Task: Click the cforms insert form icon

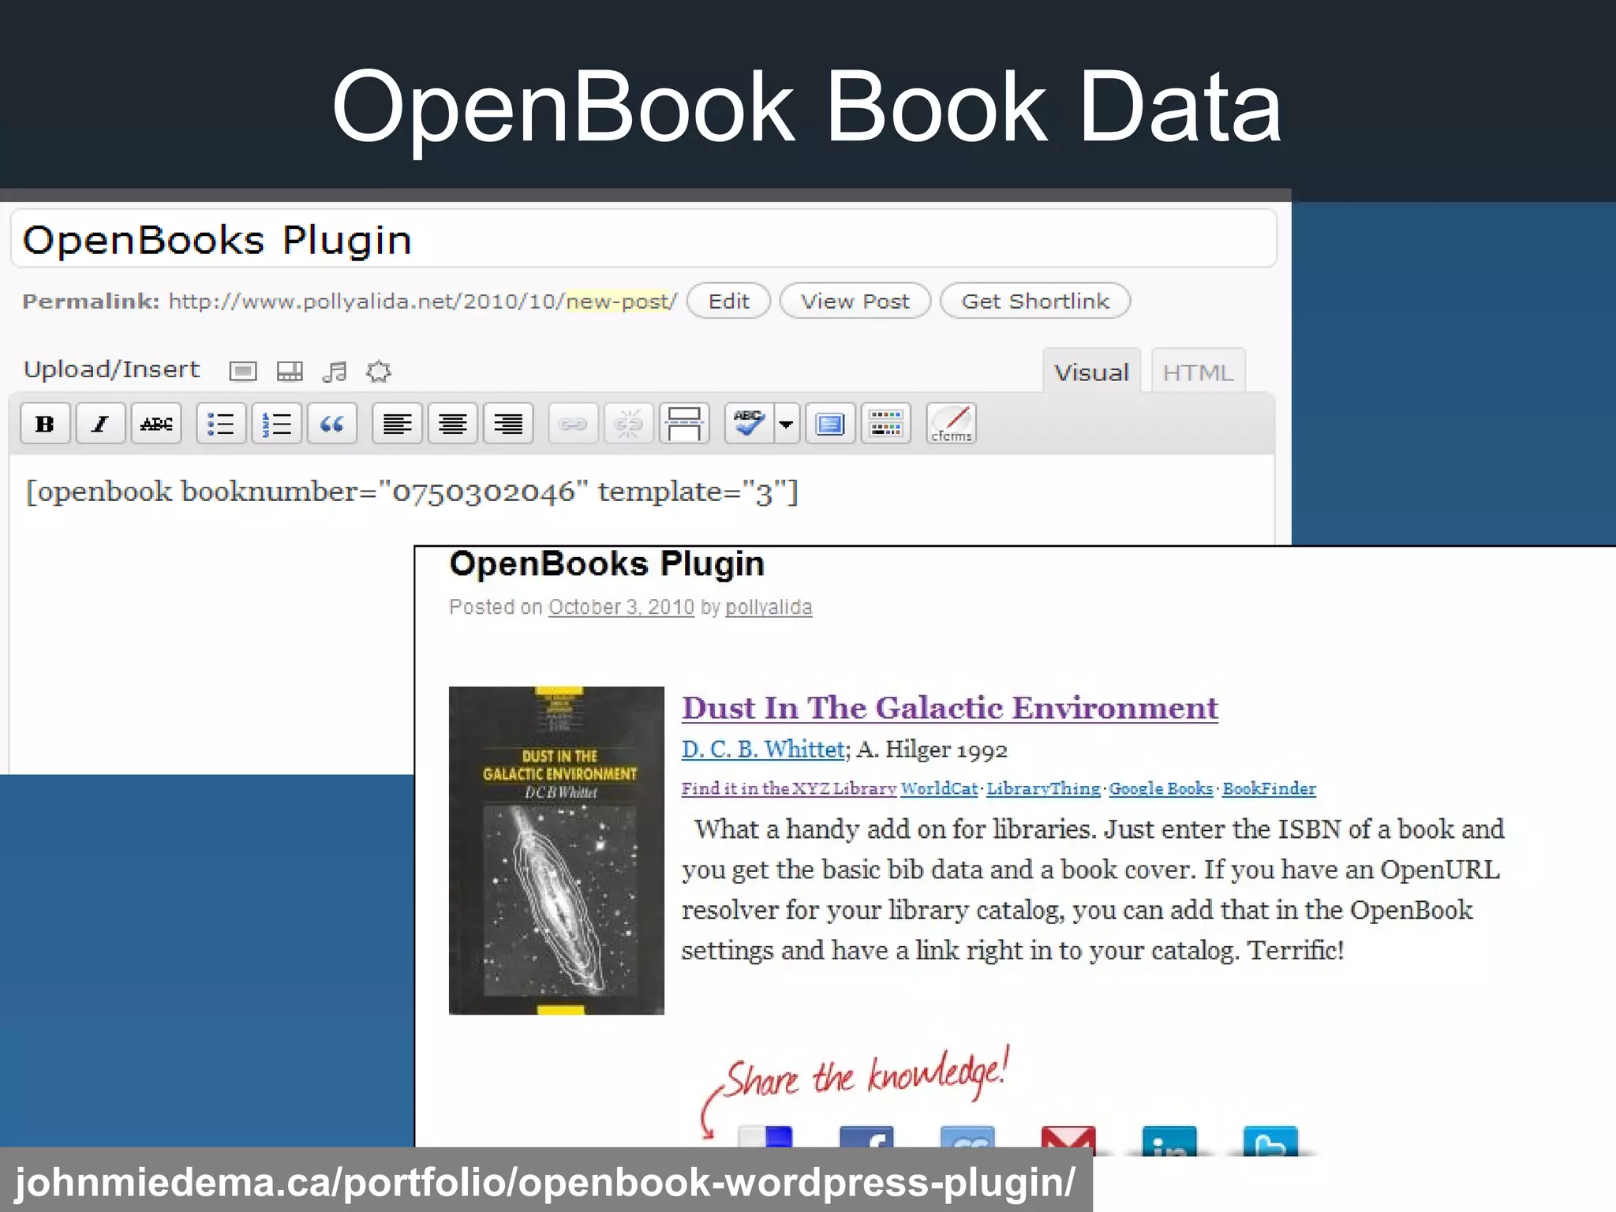Action: click(x=952, y=424)
